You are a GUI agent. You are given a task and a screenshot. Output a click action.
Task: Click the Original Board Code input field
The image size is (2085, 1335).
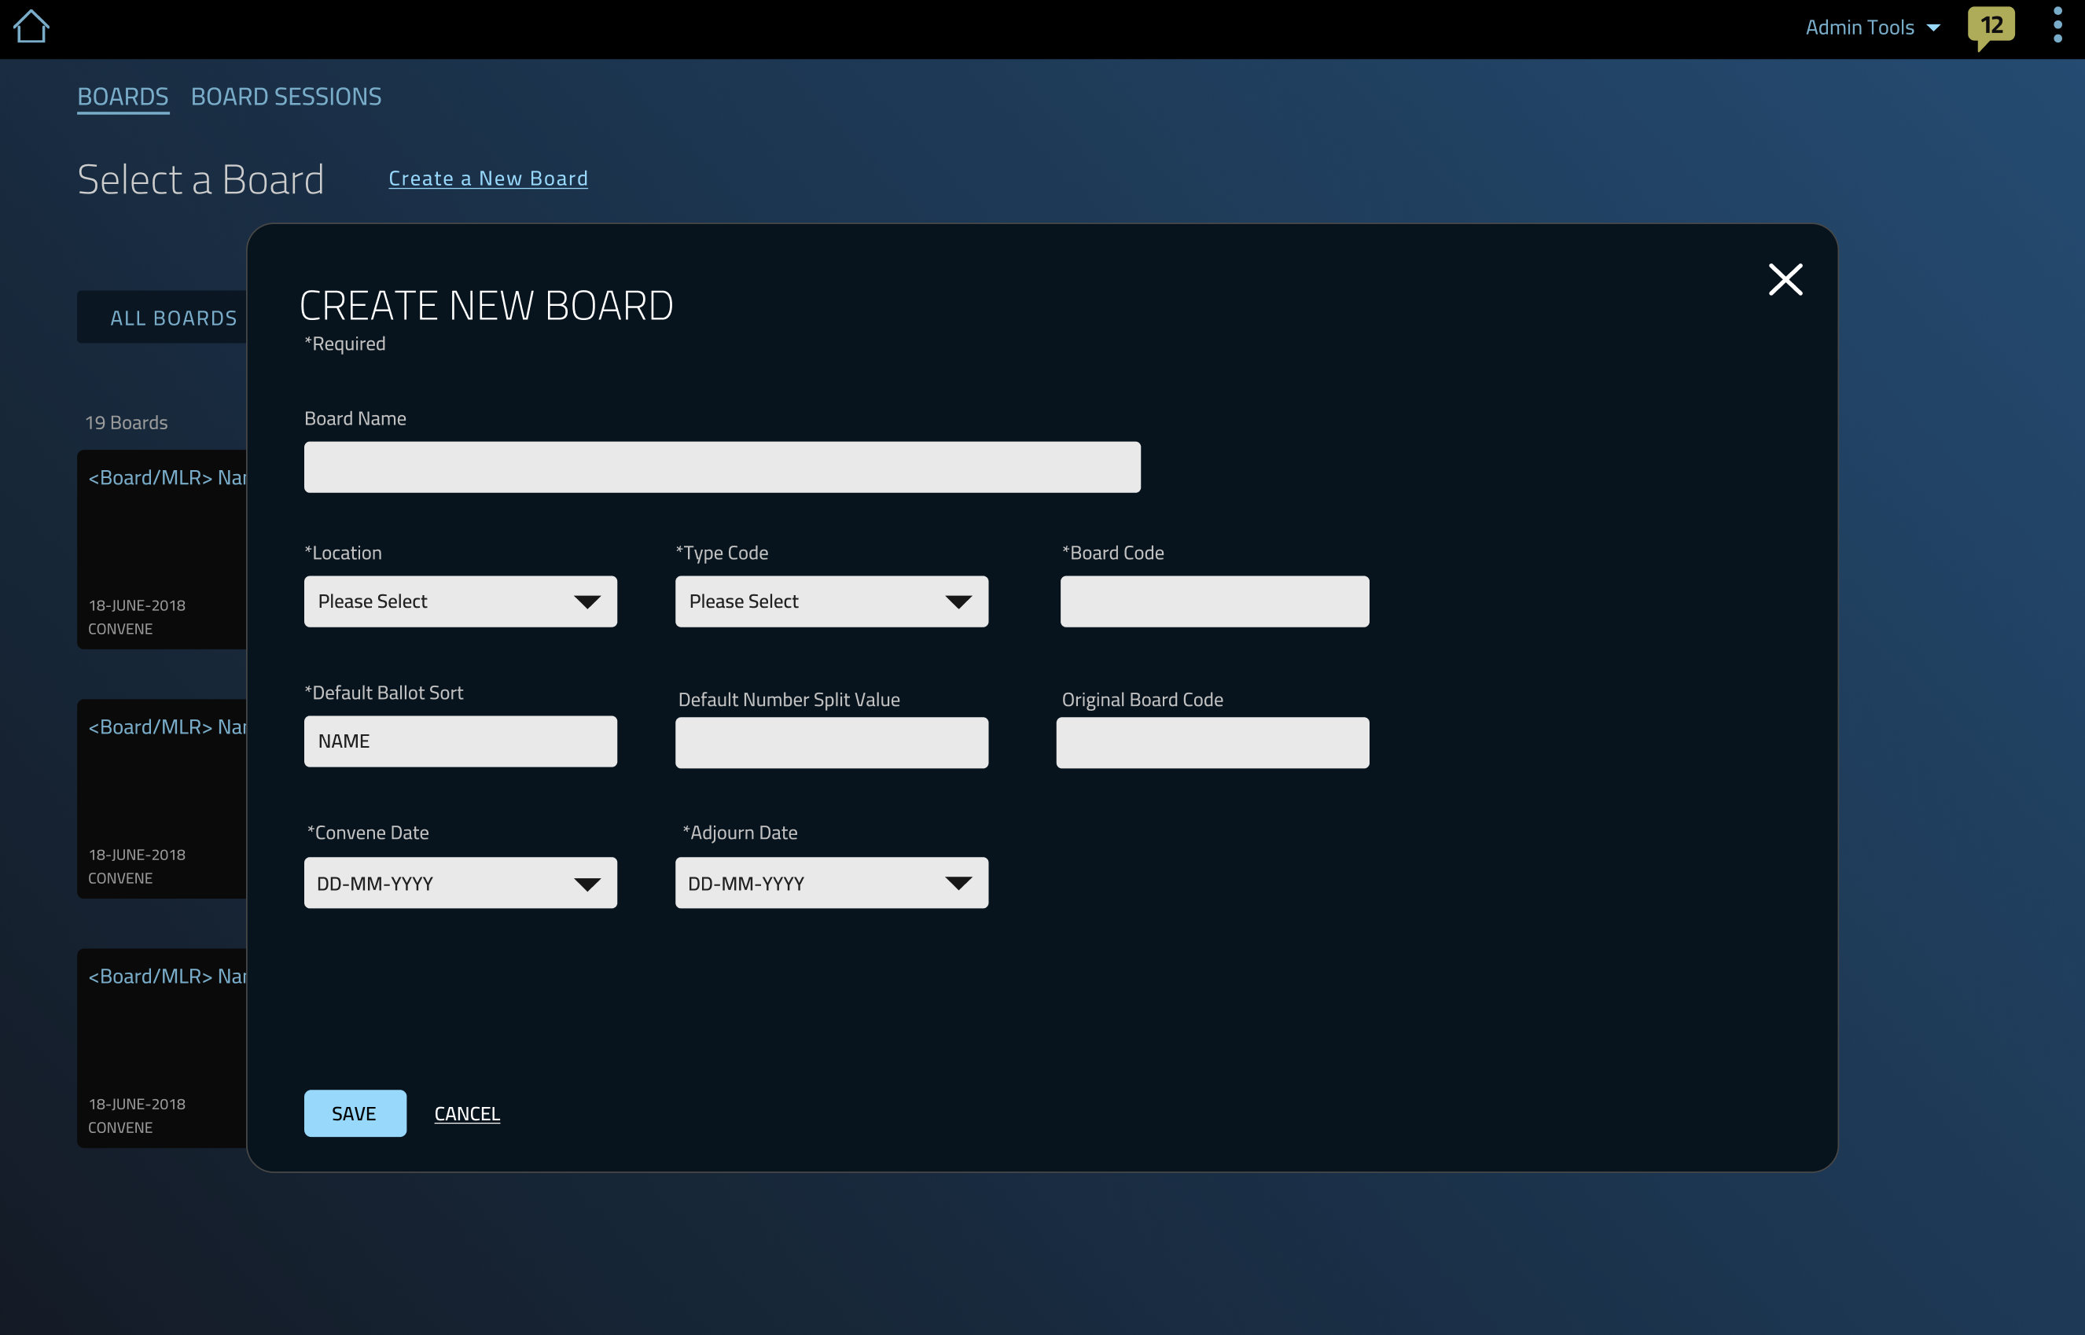pos(1212,742)
